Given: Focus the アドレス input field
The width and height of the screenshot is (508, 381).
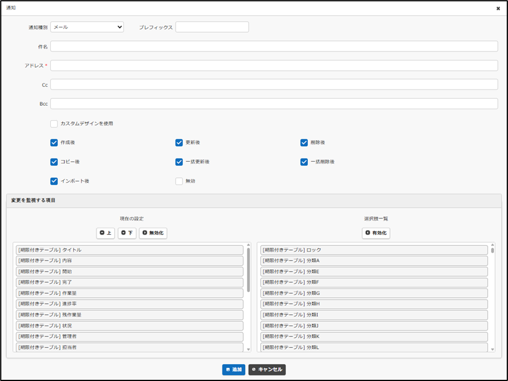Looking at the screenshot, I should coord(274,66).
